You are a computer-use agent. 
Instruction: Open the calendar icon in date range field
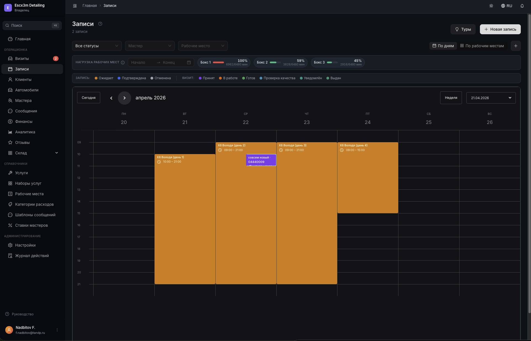[189, 62]
